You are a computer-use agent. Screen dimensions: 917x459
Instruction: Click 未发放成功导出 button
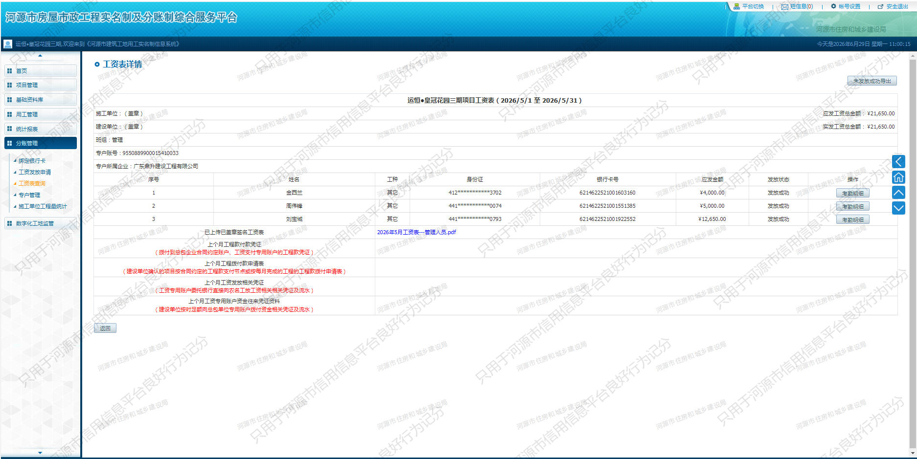tap(872, 81)
